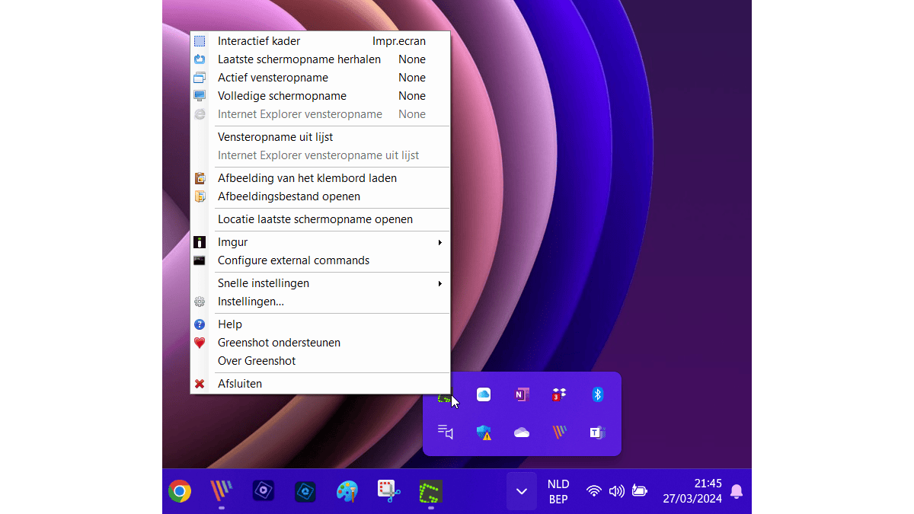Screen dimensions: 914x514
Task: Click the Wi-Fi network icon
Action: 594,491
